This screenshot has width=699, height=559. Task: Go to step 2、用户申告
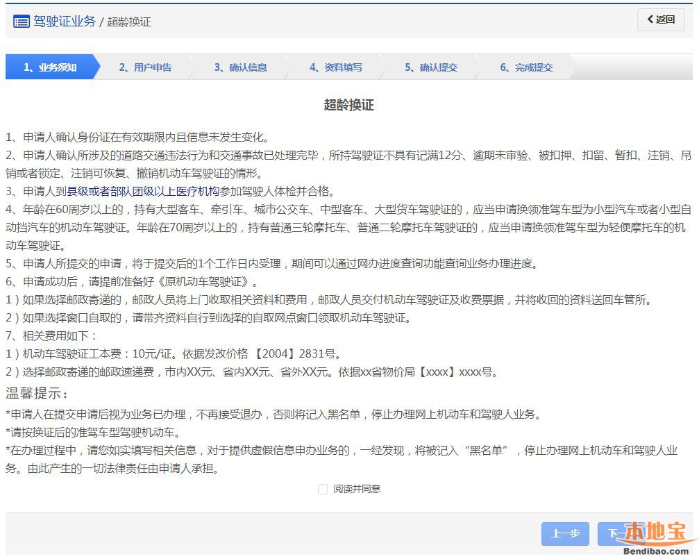point(145,67)
